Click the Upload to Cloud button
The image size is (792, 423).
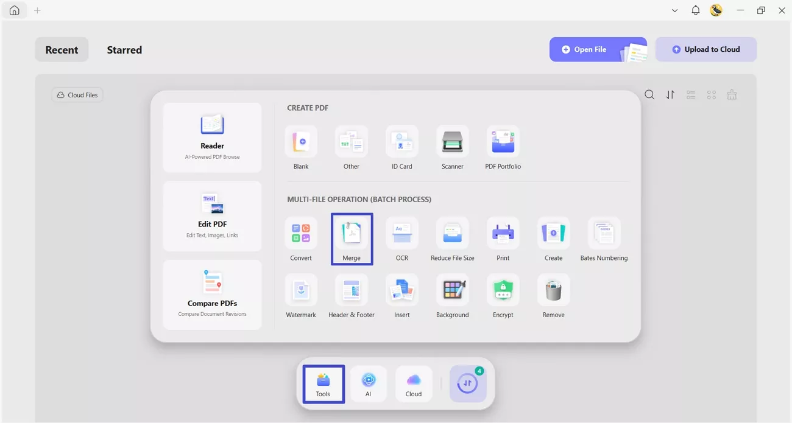pos(706,49)
